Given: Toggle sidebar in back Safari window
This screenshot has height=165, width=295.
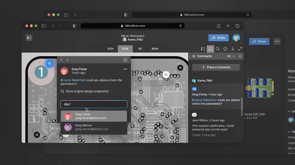Looking at the screenshot, I should click(x=66, y=15).
